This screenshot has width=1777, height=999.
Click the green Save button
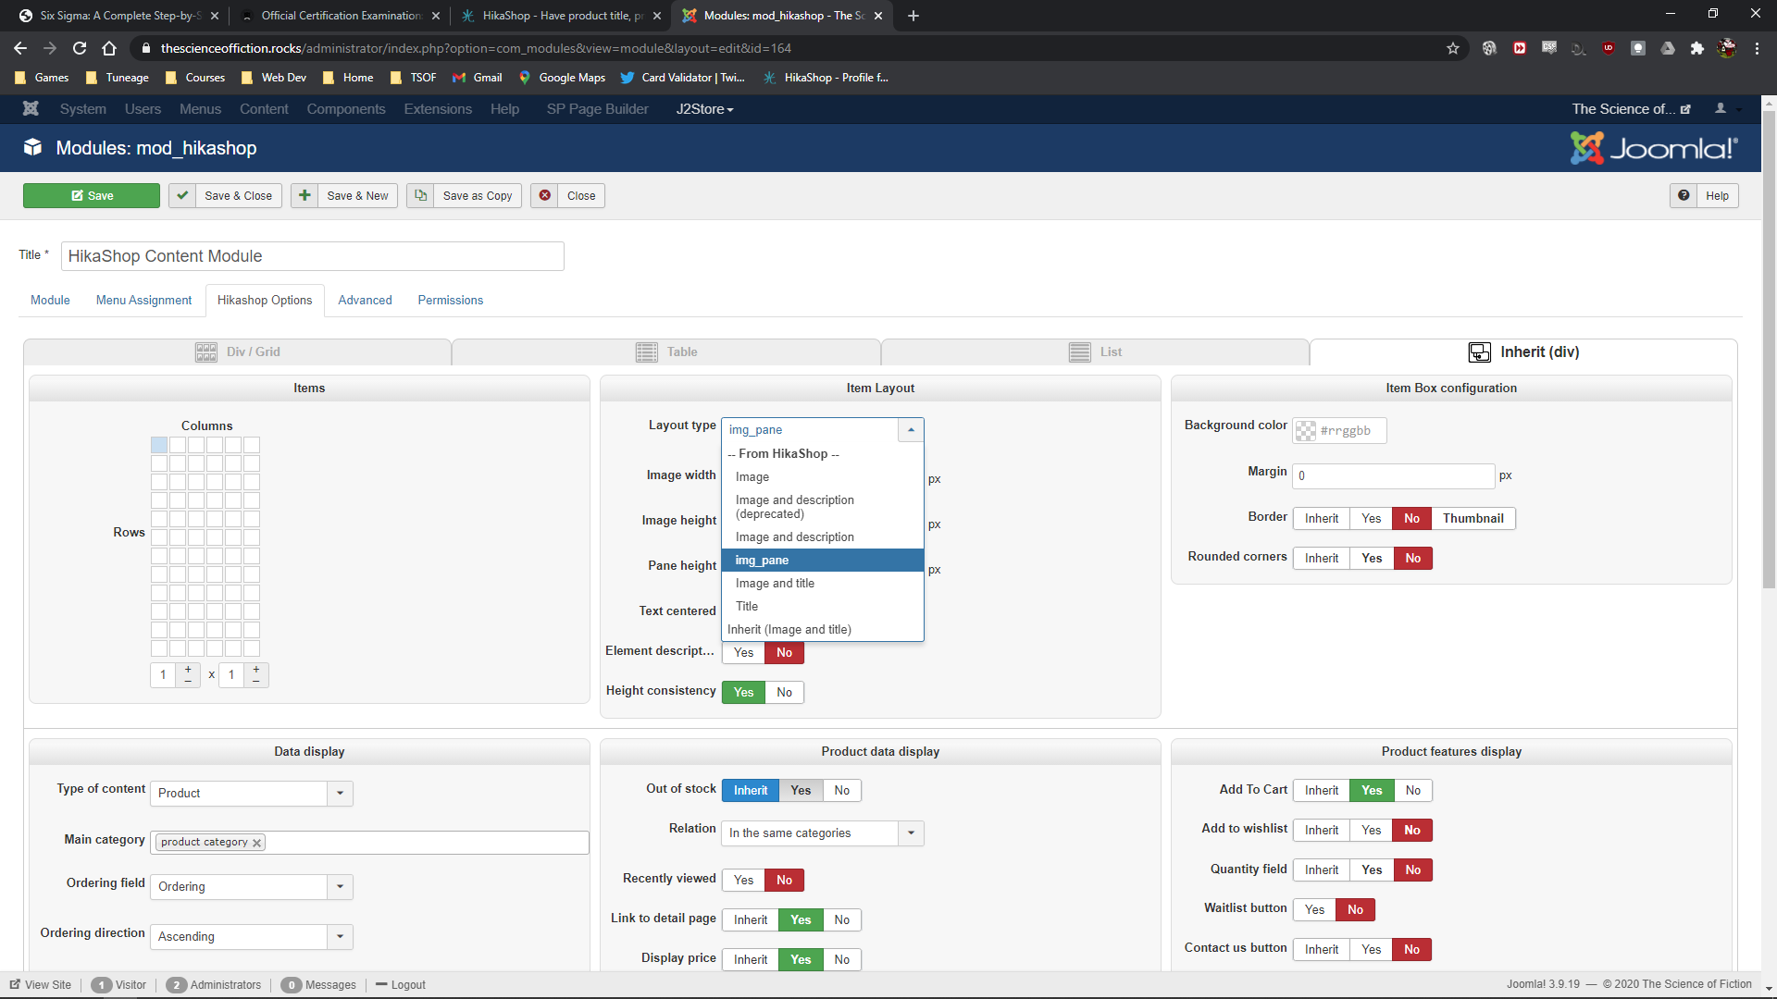[92, 195]
